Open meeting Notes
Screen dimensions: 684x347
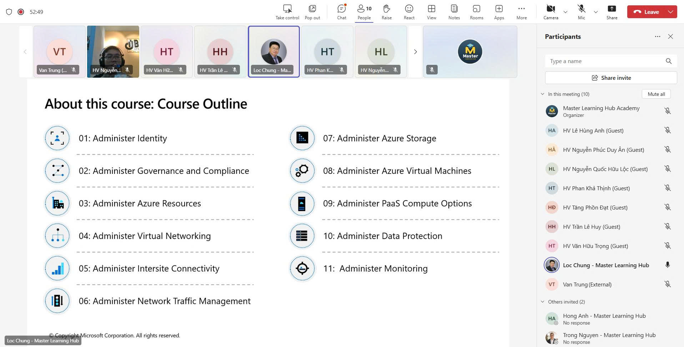pyautogui.click(x=454, y=12)
